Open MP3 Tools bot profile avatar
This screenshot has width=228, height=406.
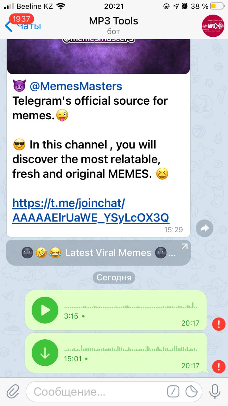tap(213, 26)
